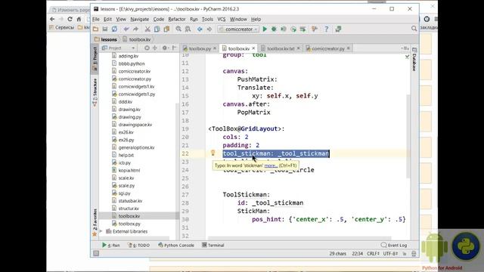Click editor vertical scrollbar
The height and width of the screenshot is (272, 484).
[408, 136]
